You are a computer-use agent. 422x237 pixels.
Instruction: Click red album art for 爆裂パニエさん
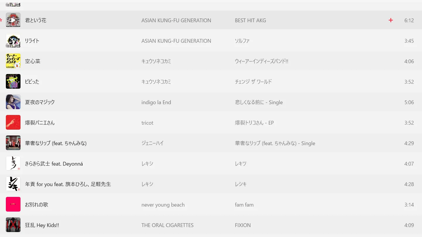[x=13, y=123]
